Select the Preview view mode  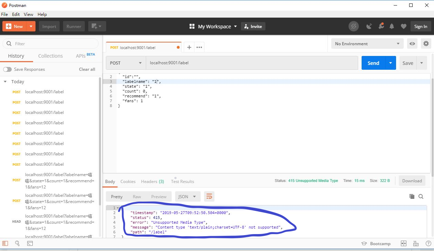pyautogui.click(x=159, y=196)
